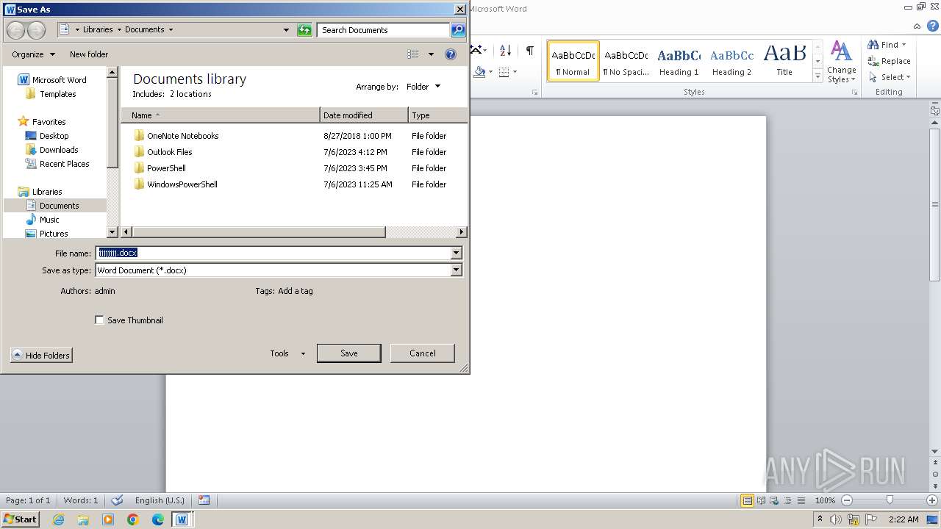Click the zoom in plus button
This screenshot has height=529, width=941.
(931, 500)
